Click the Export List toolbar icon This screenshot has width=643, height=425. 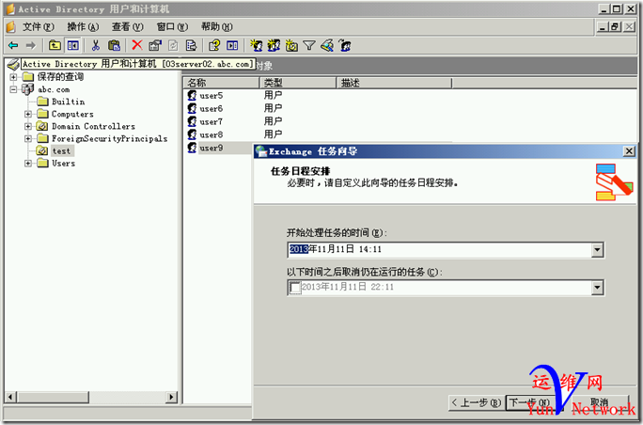(191, 45)
